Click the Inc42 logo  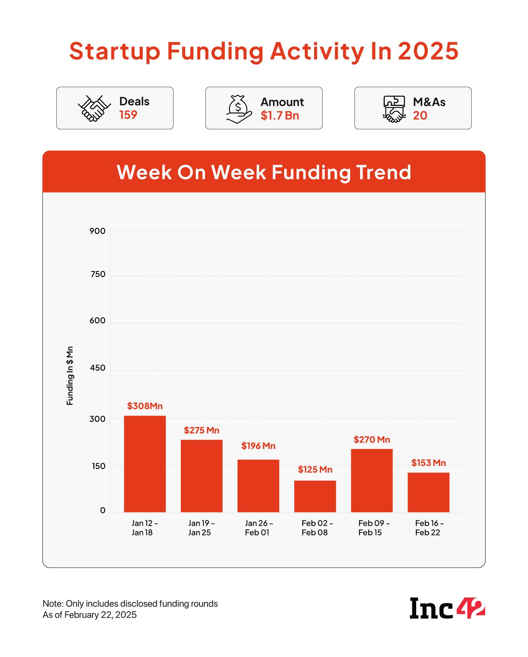[x=447, y=608]
